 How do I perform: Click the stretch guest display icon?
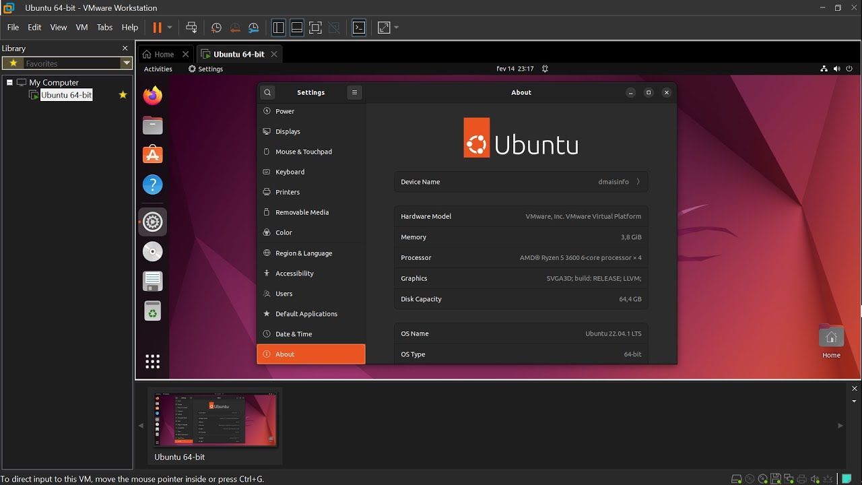[x=384, y=28]
